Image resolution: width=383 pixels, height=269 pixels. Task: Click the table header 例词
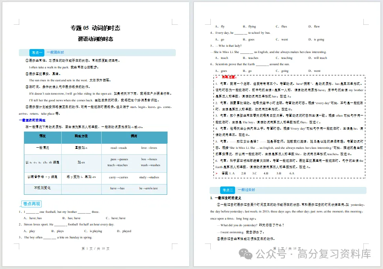coord(134,136)
